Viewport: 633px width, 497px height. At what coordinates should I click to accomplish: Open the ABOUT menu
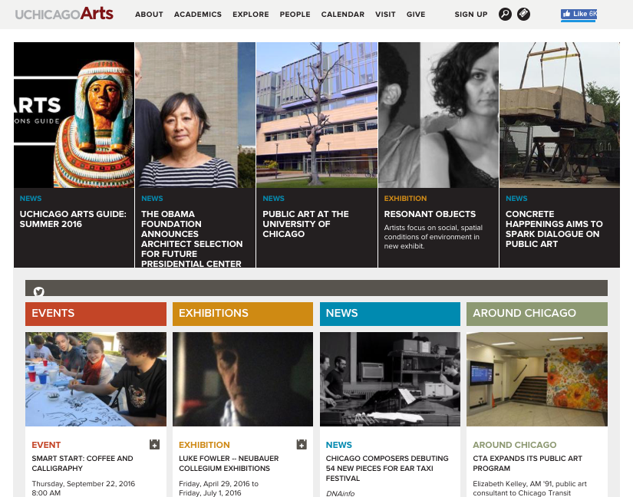tap(149, 15)
